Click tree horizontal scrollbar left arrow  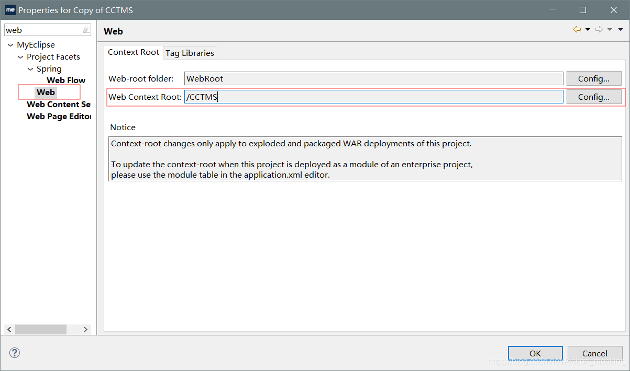pyautogui.click(x=9, y=330)
